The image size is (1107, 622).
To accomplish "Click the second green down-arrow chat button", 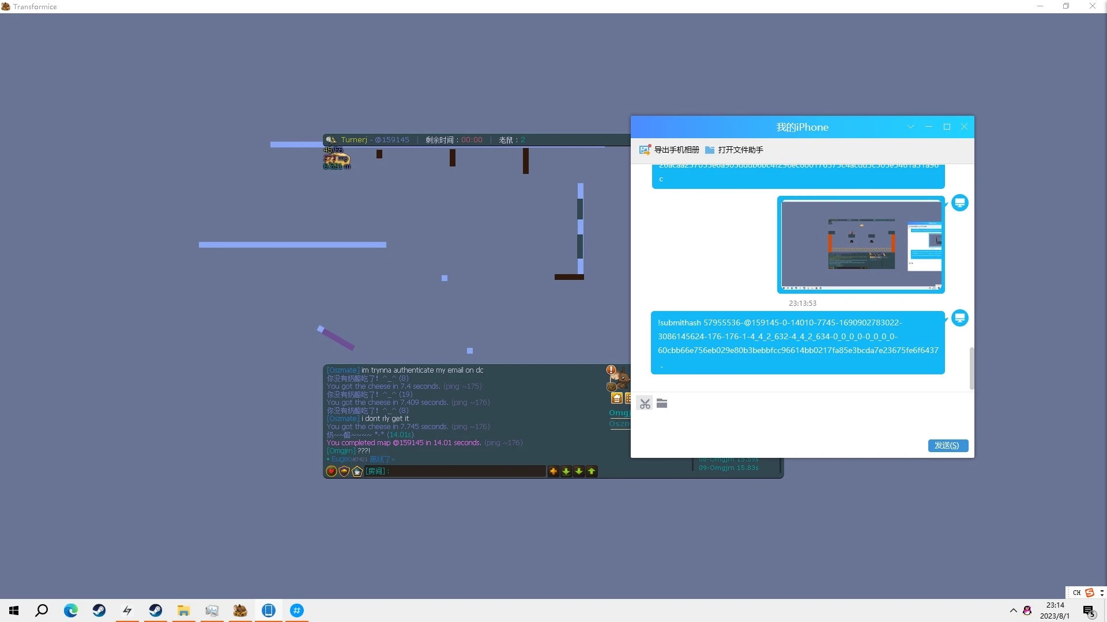I will [x=579, y=471].
